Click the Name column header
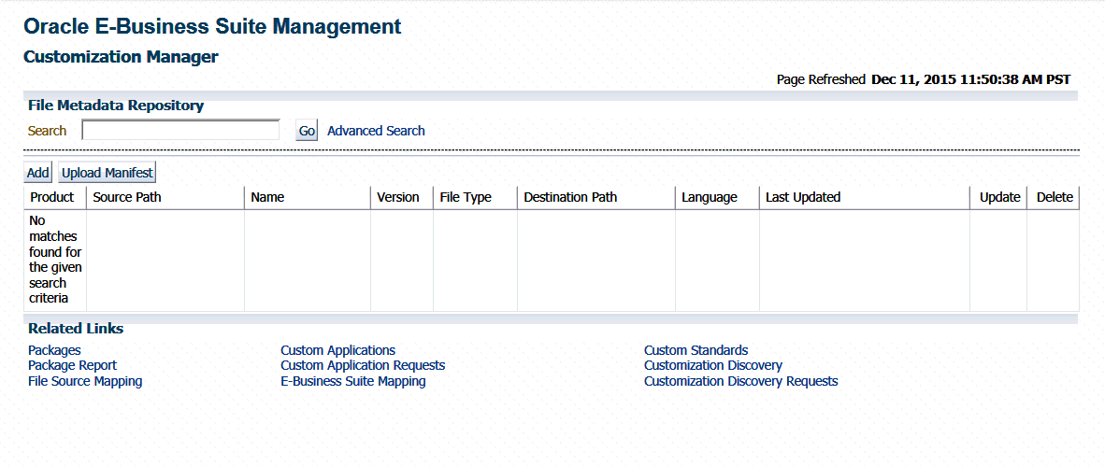Viewport: 1105px width, 466px height. click(308, 197)
